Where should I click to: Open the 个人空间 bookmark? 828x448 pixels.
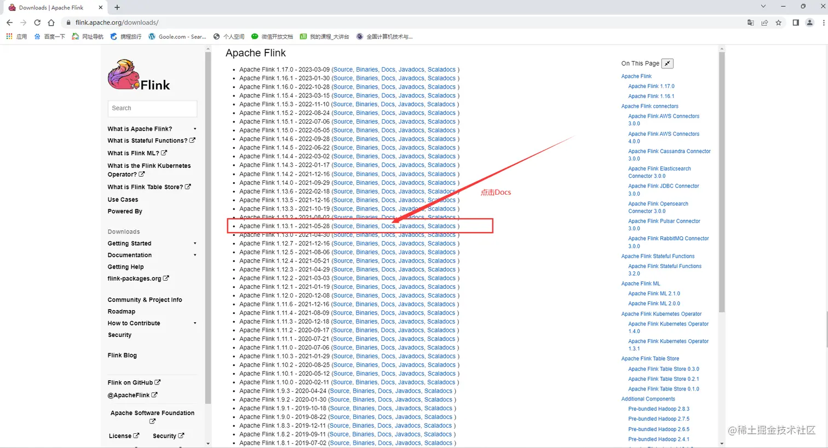point(229,37)
